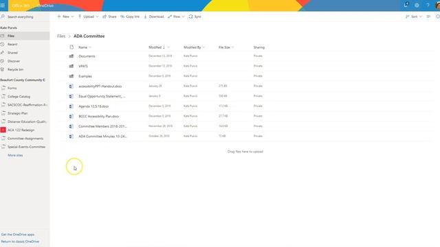Click the Sharing status of Documents folder
This screenshot has height=247, width=440.
(258, 56)
